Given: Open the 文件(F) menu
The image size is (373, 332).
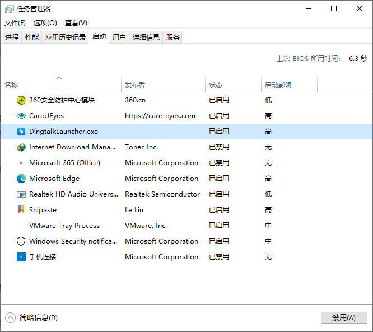Looking at the screenshot, I should [15, 23].
